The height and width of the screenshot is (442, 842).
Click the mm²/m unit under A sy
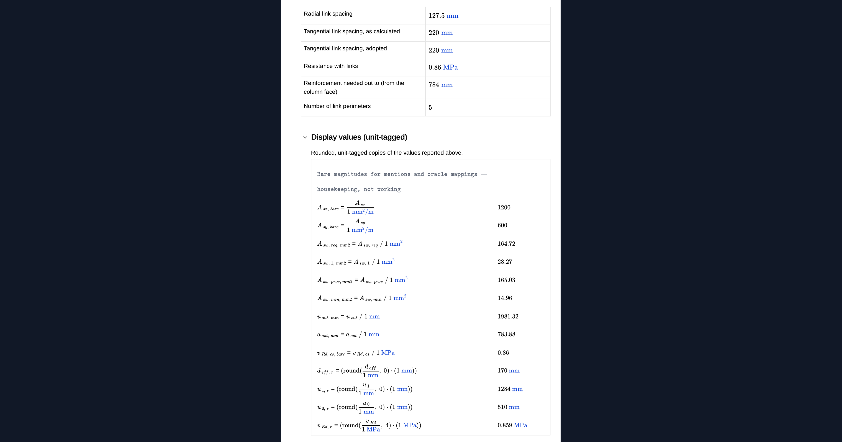click(362, 230)
